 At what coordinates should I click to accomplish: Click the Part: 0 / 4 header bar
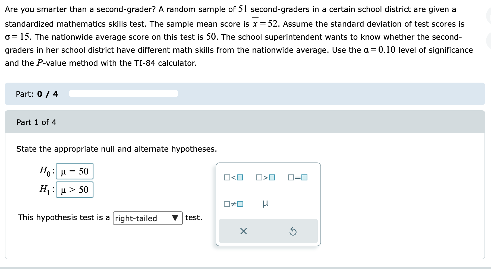click(x=37, y=94)
